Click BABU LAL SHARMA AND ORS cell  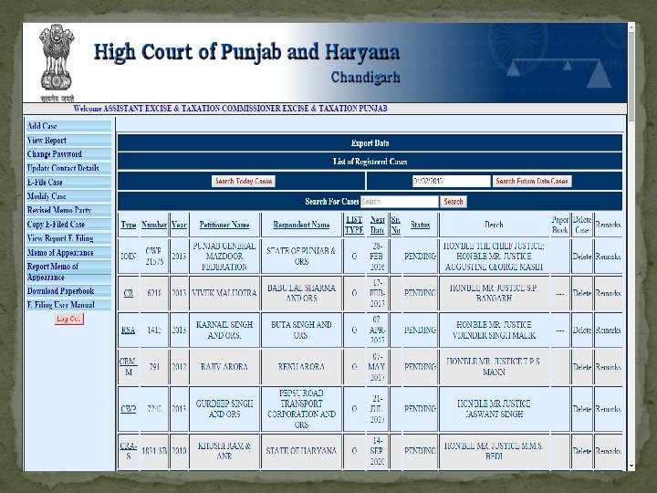click(x=301, y=293)
